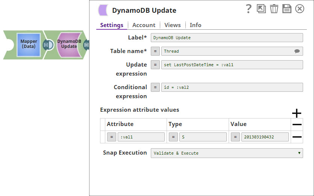This screenshot has width=314, height=196.
Task: Add an expression attribute value row
Action: point(297,114)
